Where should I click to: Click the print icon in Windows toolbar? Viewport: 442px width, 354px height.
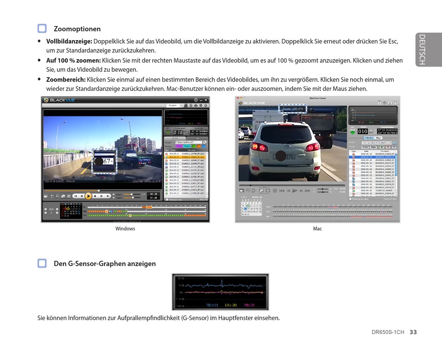pos(201,106)
